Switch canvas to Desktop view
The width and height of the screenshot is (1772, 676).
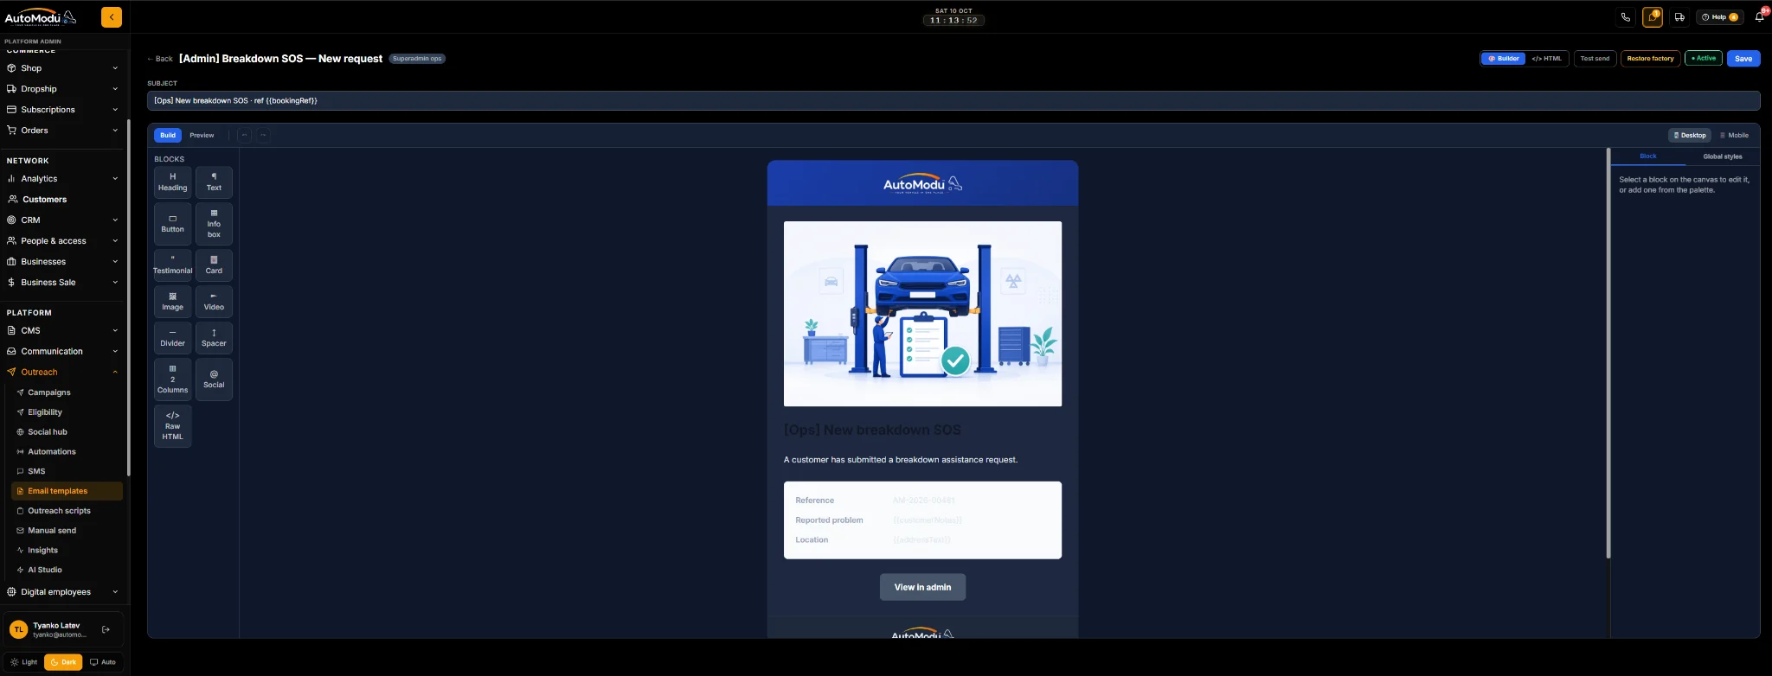click(1690, 135)
